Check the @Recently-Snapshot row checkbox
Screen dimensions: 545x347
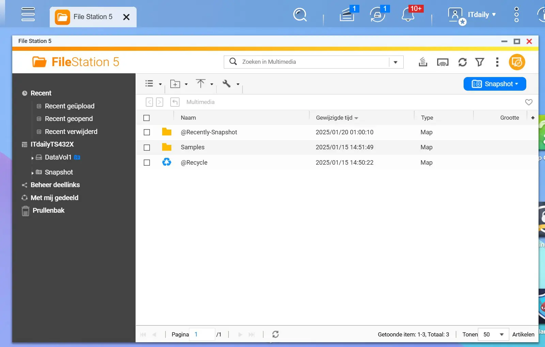coord(147,132)
